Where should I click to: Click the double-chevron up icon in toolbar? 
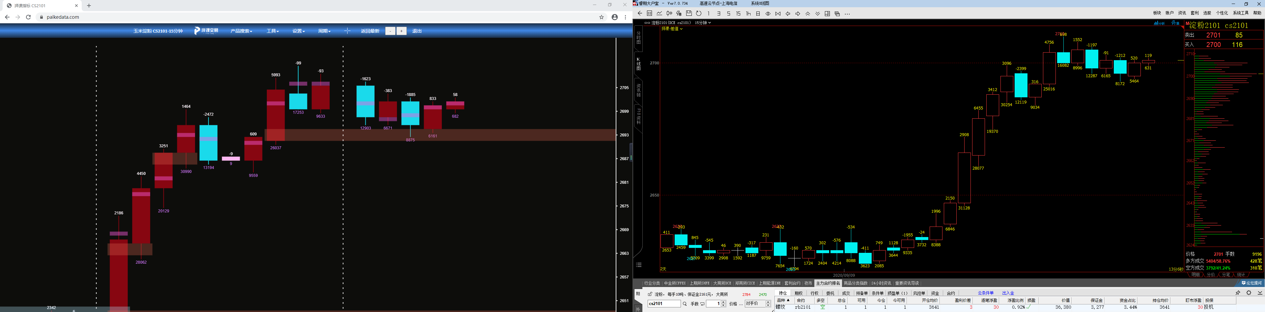pos(808,14)
